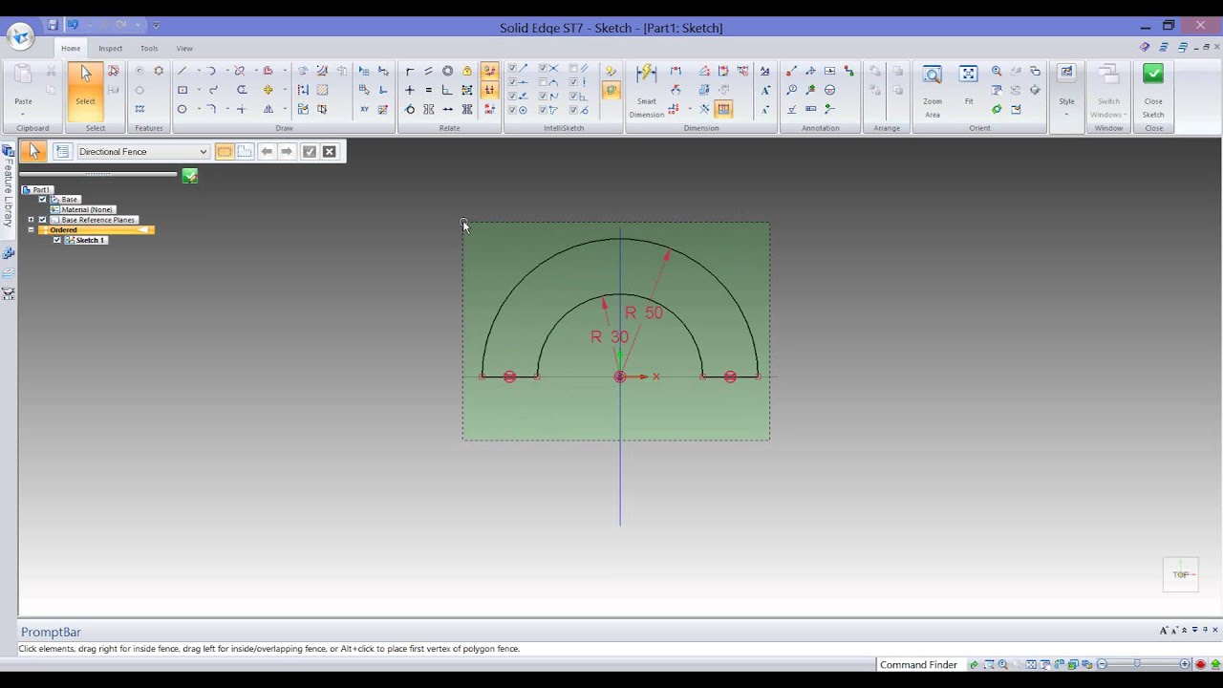Toggle Relationship Handles highlighted button
This screenshot has width=1223, height=688.
[x=489, y=90]
